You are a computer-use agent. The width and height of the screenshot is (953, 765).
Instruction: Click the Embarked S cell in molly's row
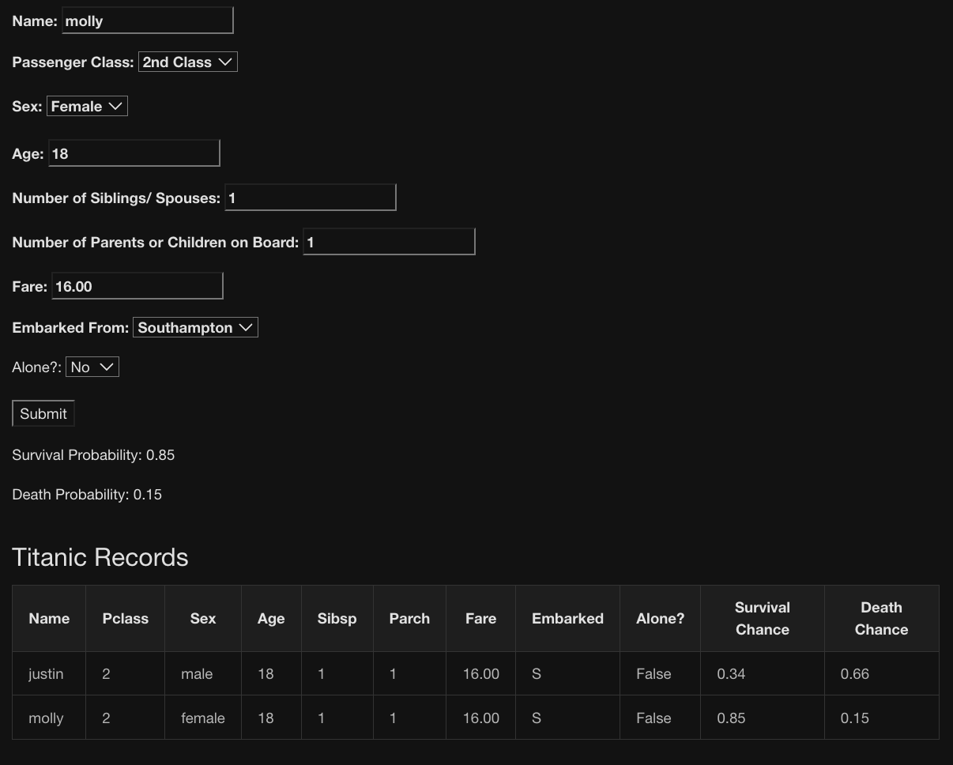[x=567, y=718]
